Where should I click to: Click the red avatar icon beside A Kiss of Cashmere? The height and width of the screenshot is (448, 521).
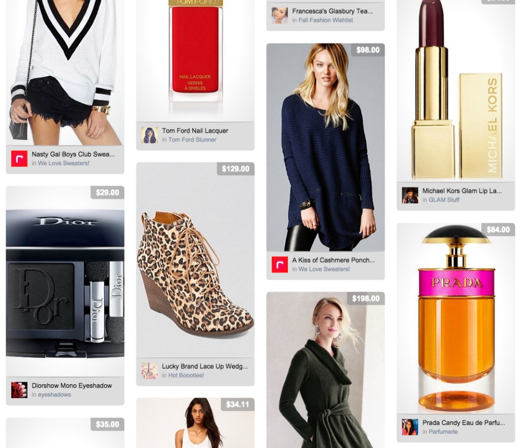[x=280, y=265]
